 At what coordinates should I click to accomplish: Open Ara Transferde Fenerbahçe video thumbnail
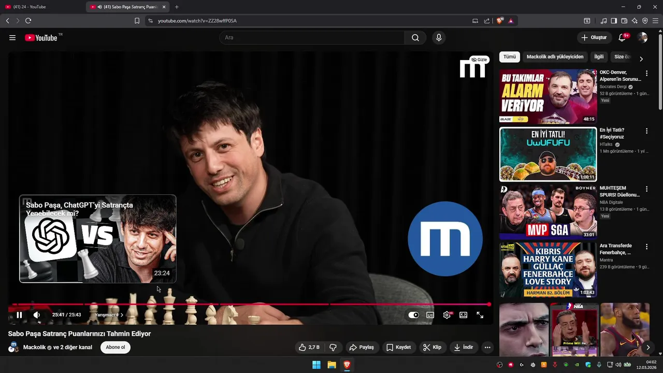(x=548, y=270)
